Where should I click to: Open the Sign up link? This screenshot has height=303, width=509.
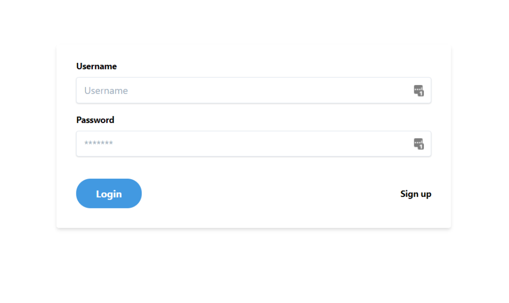pos(416,194)
